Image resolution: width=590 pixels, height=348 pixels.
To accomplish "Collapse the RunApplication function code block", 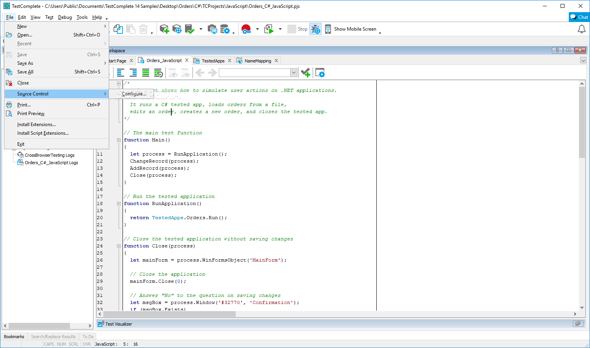I will coord(119,203).
